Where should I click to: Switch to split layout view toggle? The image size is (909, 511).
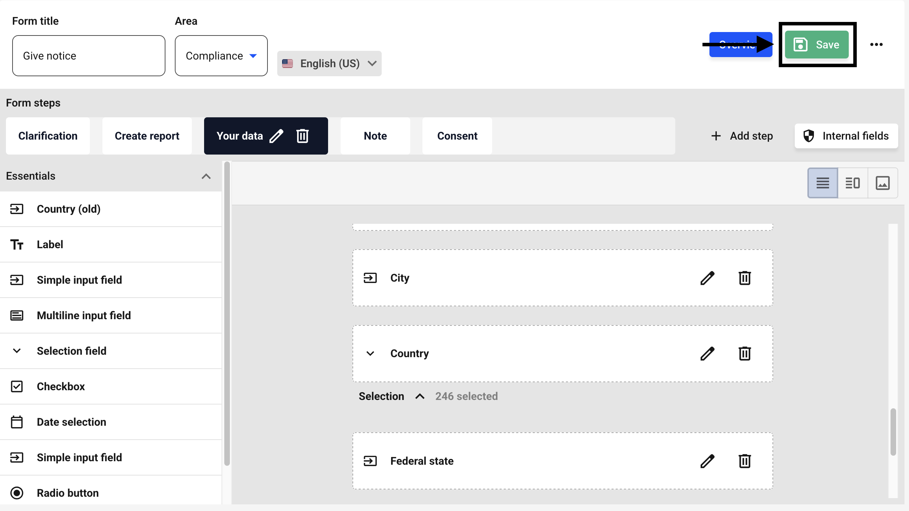(x=853, y=183)
